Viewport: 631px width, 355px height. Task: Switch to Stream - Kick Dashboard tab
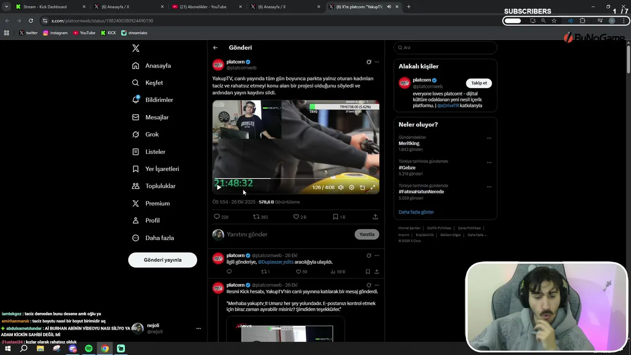[x=50, y=7]
